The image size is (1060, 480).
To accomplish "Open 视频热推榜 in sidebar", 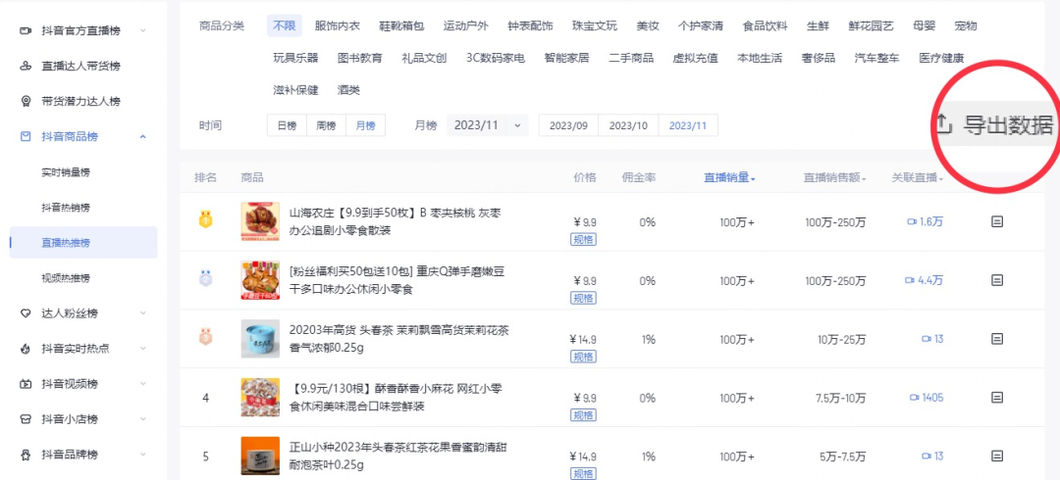I will (x=66, y=277).
